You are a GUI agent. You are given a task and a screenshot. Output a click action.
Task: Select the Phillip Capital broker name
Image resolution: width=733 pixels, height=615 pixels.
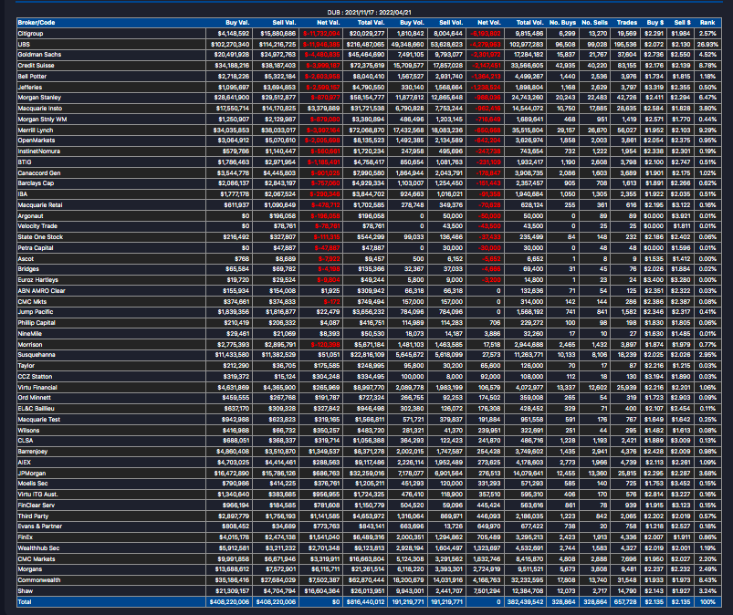coord(37,323)
